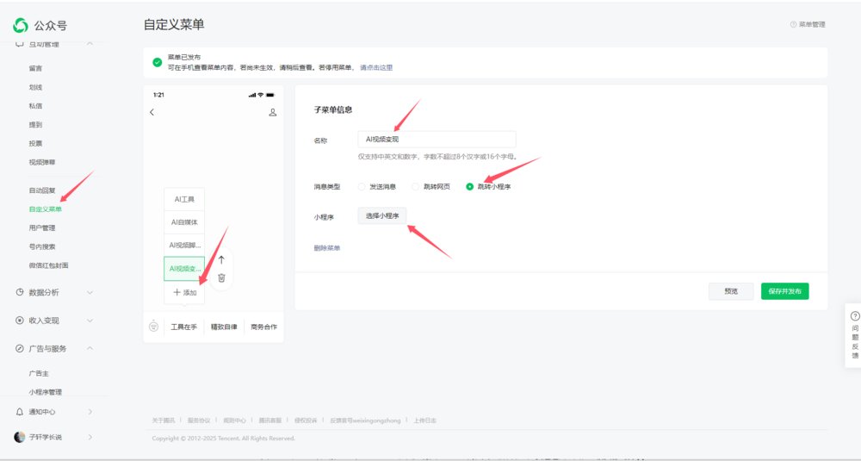Viewport: 861px width, 461px height.
Task: Click the 选择小程序 button
Action: click(x=382, y=215)
